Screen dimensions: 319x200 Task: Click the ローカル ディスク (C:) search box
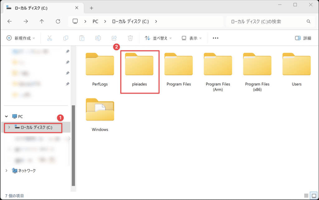click(x=268, y=21)
